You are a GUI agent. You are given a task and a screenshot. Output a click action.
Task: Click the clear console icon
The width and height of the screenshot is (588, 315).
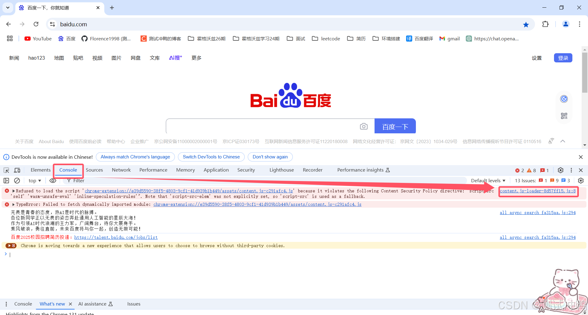(x=17, y=181)
